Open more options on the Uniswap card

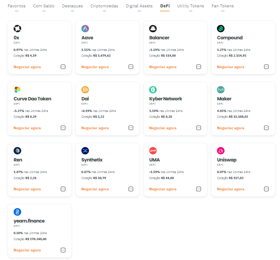266,189
